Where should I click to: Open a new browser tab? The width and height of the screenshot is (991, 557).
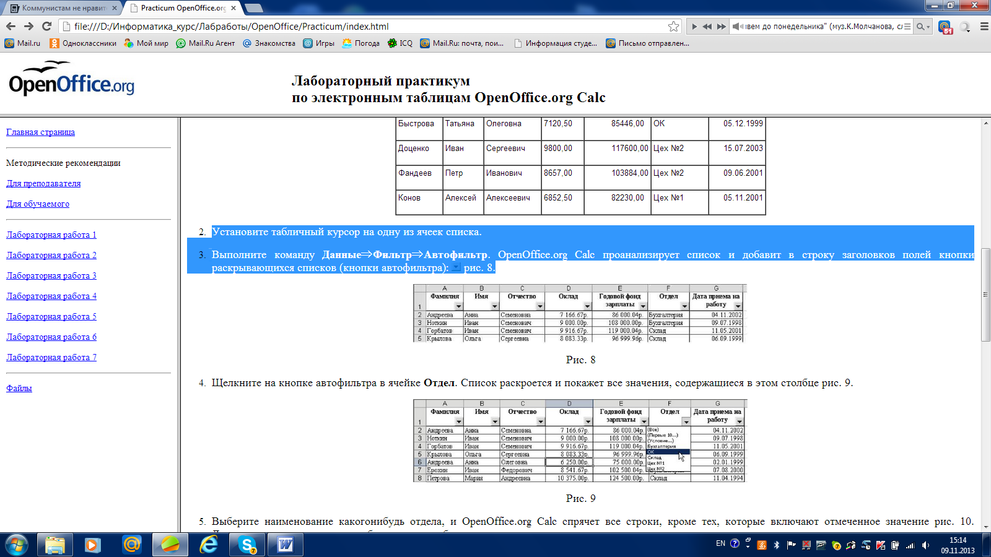pos(254,8)
